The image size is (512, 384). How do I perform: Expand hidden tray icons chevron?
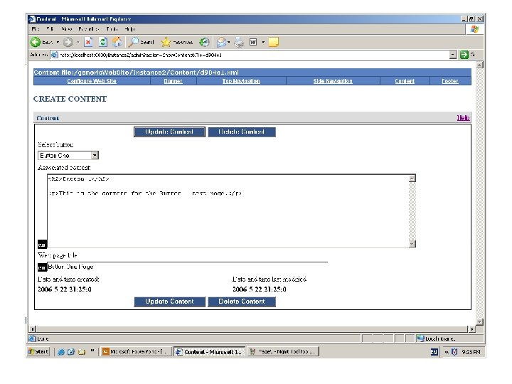pyautogui.click(x=447, y=352)
